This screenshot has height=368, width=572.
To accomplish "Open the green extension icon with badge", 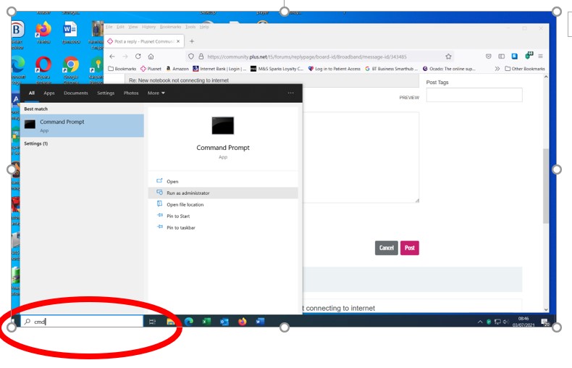I will (x=529, y=56).
